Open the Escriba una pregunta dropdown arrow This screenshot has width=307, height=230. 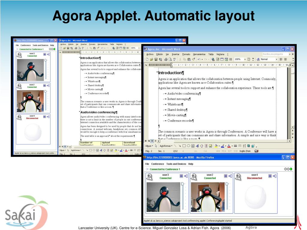[290, 54]
